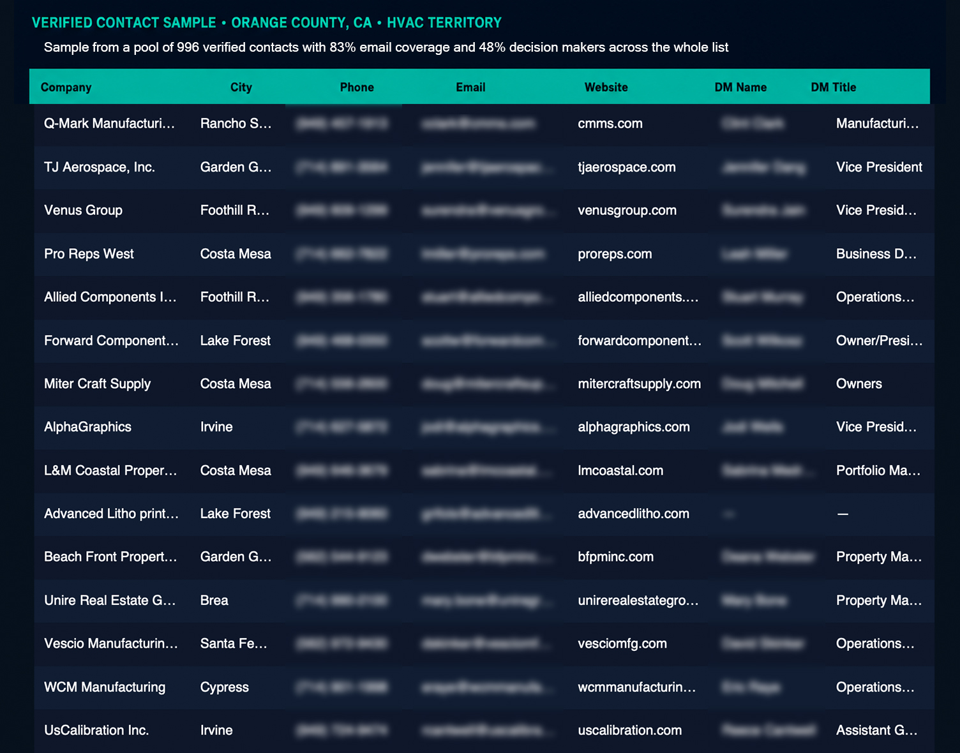960x753 pixels.
Task: Open the unirerealestategro… website cell
Action: 638,600
